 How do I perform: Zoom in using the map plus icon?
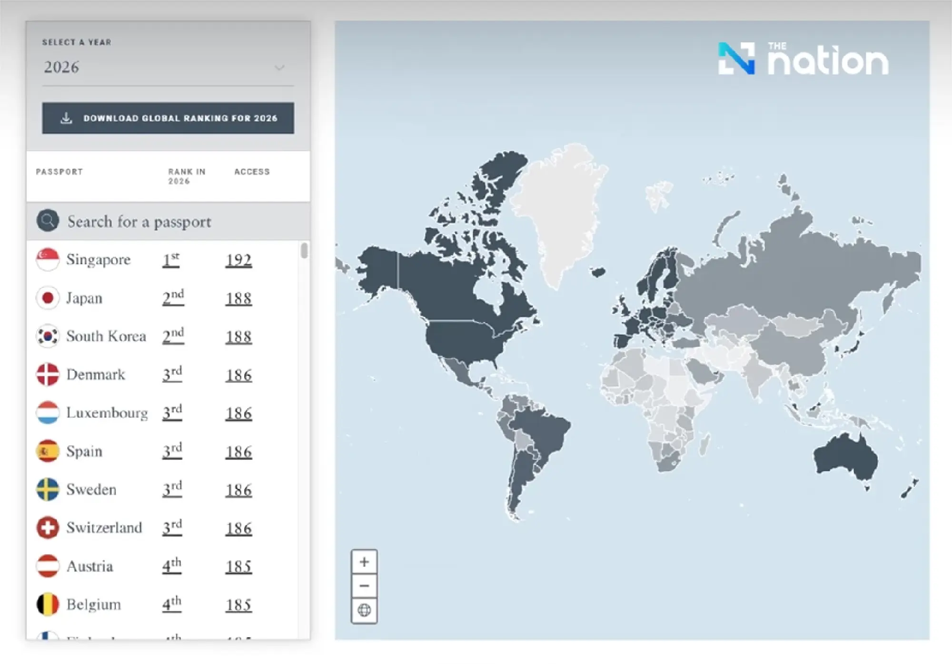(364, 561)
